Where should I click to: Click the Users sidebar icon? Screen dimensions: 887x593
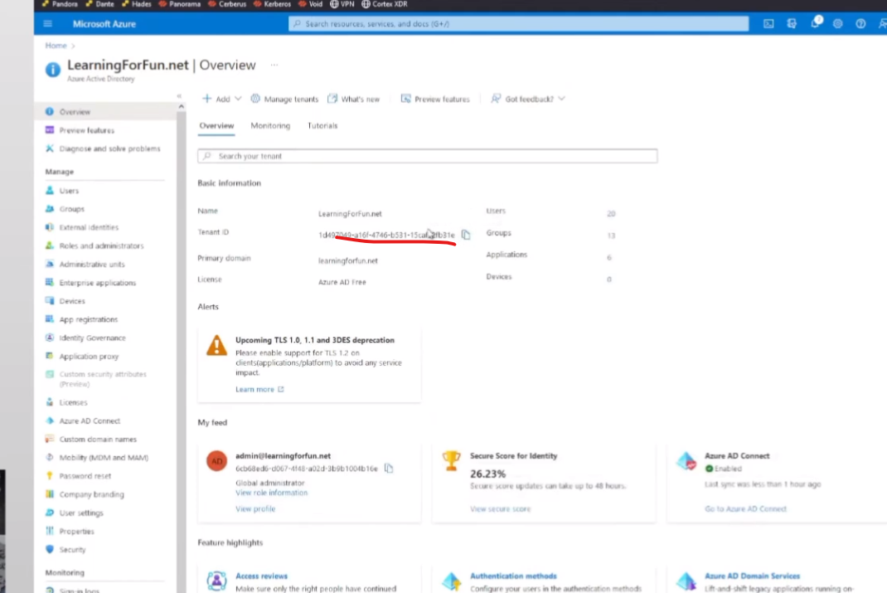click(x=50, y=191)
